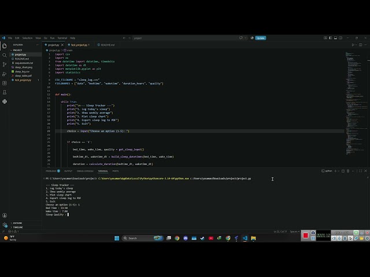Click the Explorer more actions ellipsis

point(37,45)
